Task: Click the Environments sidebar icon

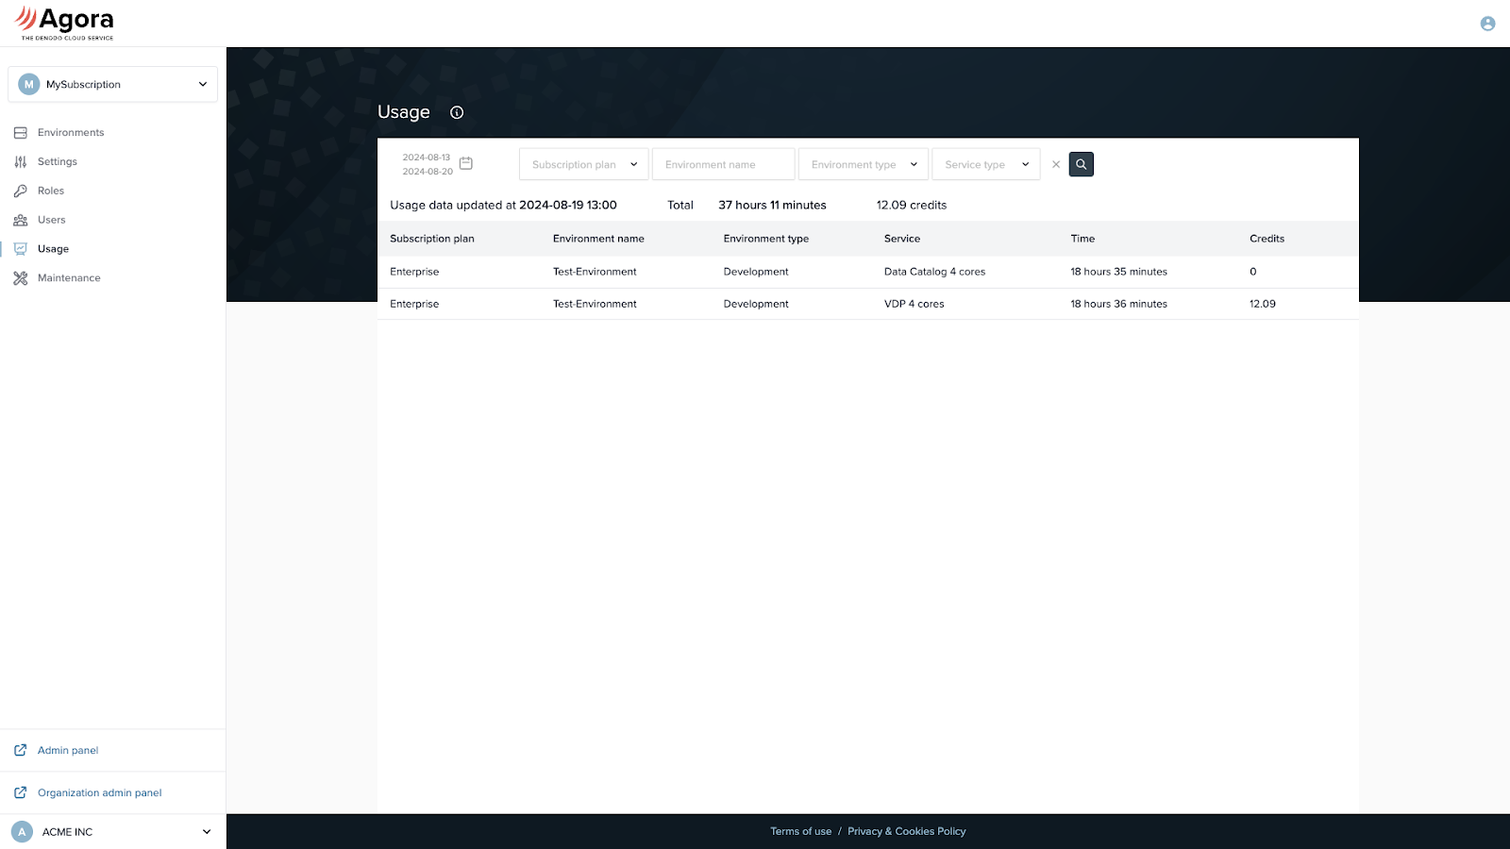Action: click(20, 133)
